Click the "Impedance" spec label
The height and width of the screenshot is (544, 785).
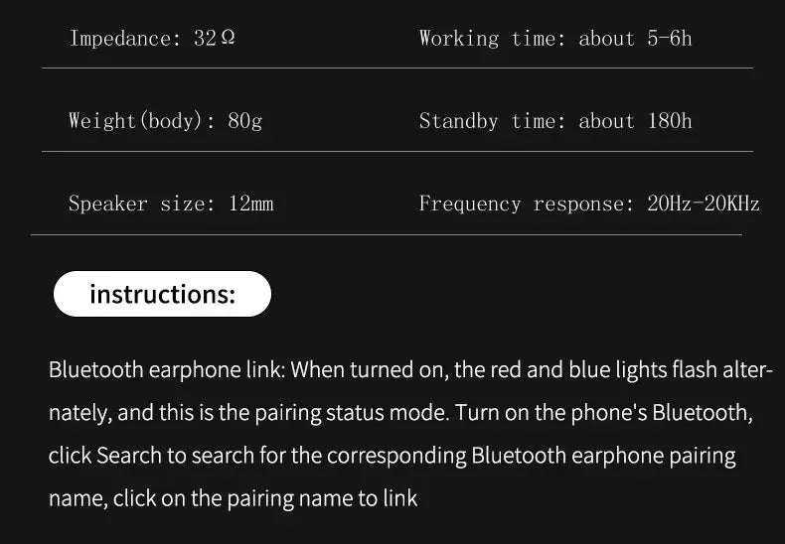pyautogui.click(x=120, y=39)
